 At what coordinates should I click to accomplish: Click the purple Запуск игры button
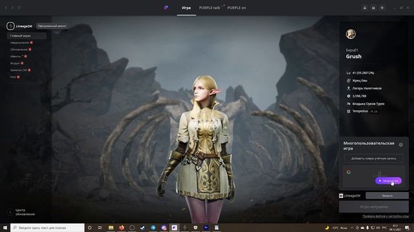click(x=388, y=180)
